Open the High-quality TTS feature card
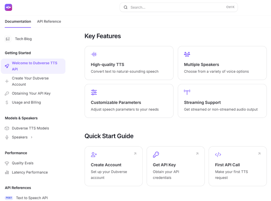The width and height of the screenshot is (271, 201). (129, 63)
